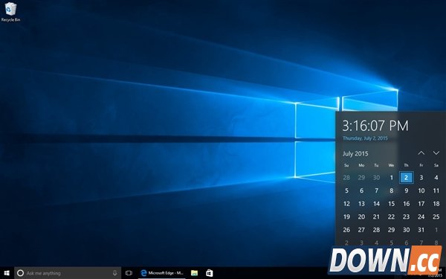Select the 30 in the July 26 row

[406, 230]
